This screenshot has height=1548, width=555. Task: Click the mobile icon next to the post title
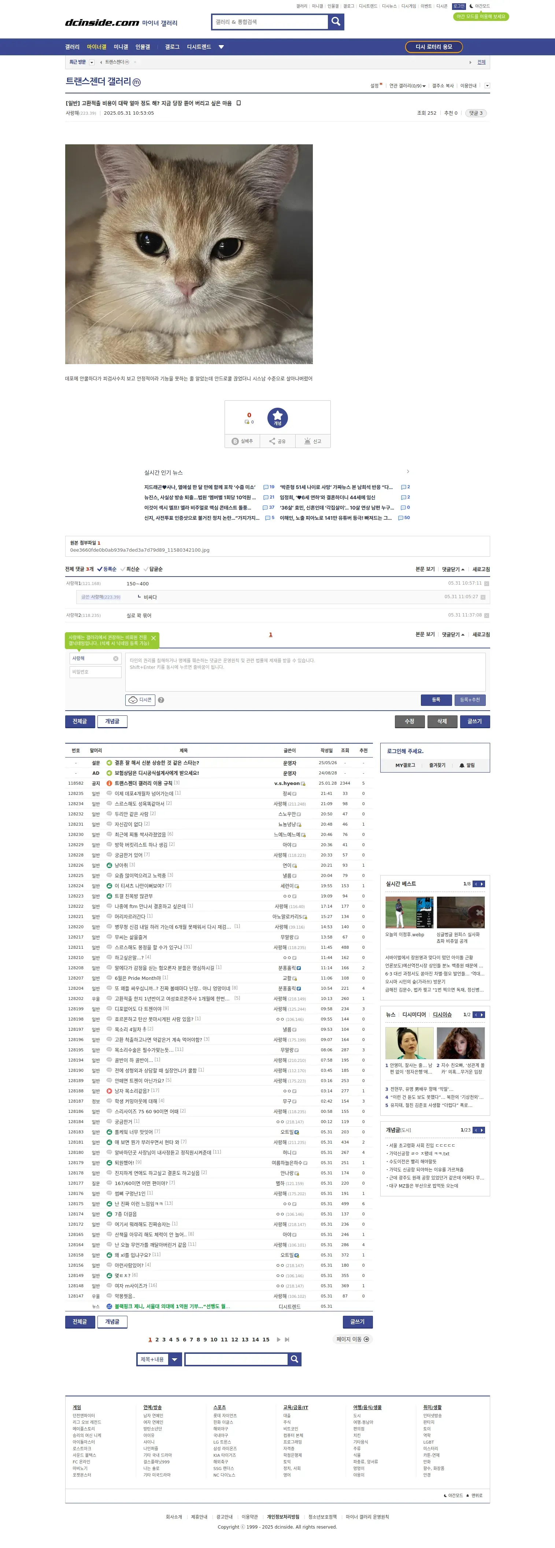239,103
